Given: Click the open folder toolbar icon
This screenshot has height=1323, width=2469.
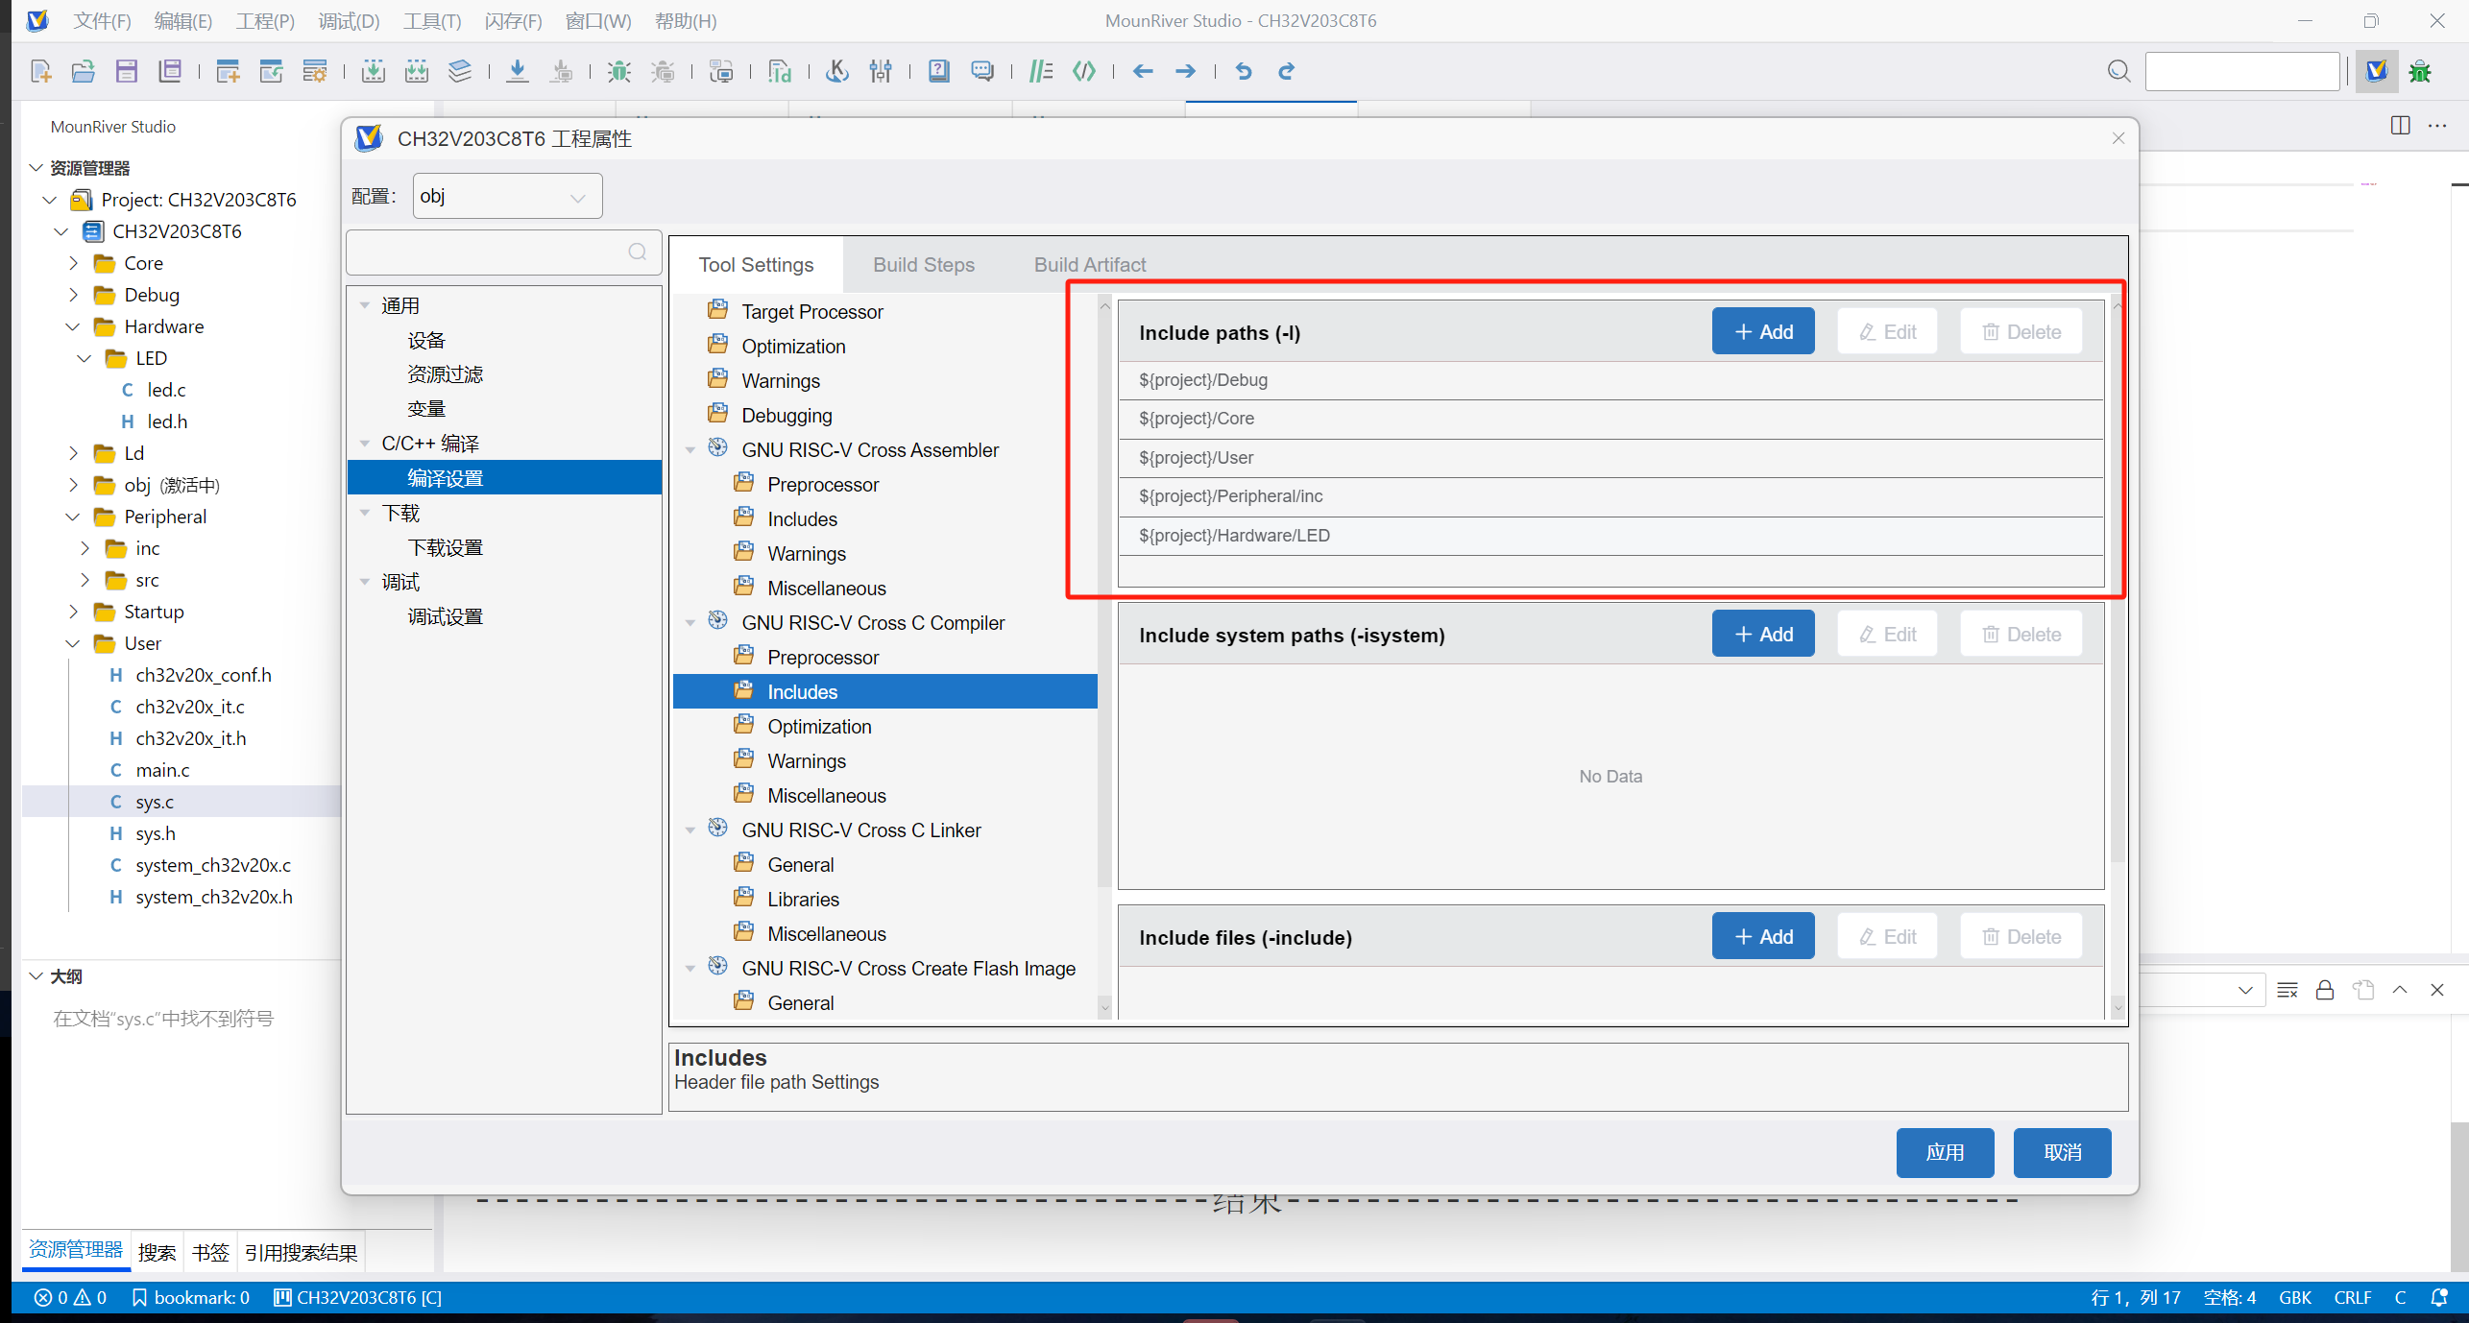Looking at the screenshot, I should [x=84, y=71].
